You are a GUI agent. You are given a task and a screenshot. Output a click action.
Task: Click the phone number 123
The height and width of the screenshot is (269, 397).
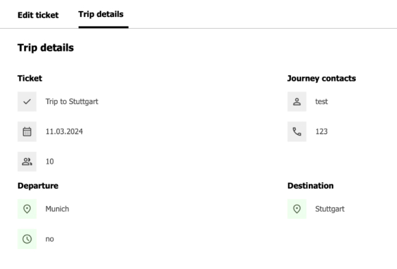tap(321, 131)
